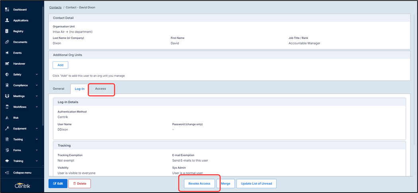
Task: Open the Risk sidebar menu entry
Action: (x=16, y=118)
